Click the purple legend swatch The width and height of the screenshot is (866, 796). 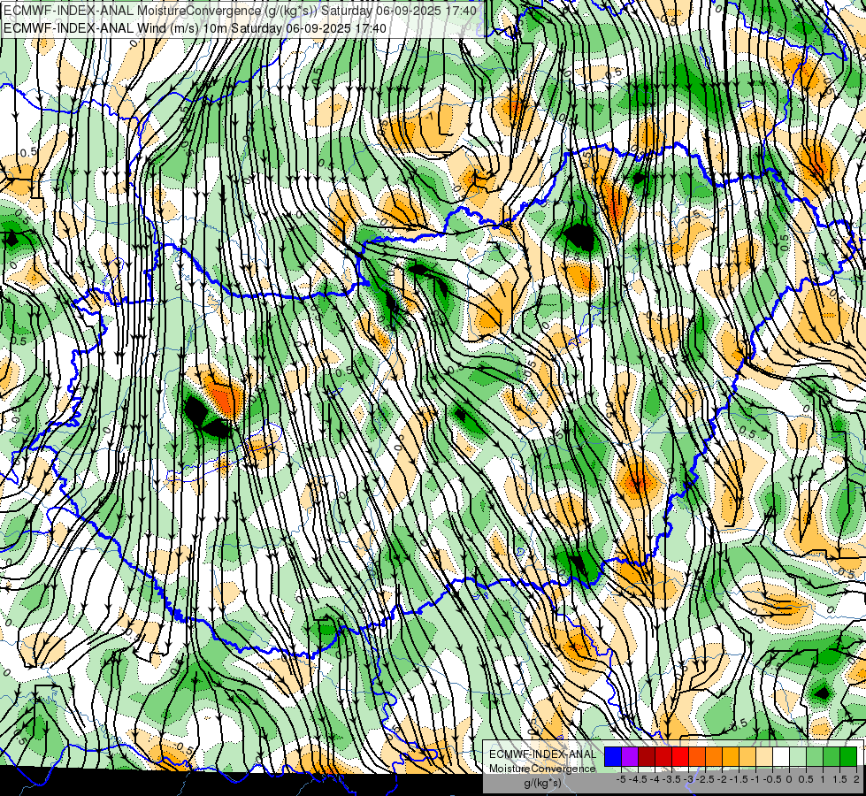(x=630, y=756)
